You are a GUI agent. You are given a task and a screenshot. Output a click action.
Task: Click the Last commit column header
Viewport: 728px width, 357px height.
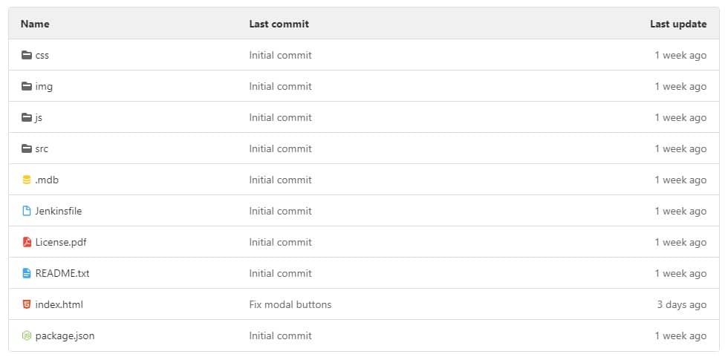click(279, 24)
